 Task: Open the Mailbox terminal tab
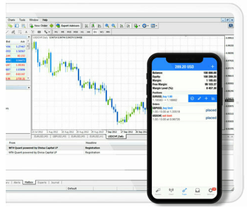click(x=29, y=182)
